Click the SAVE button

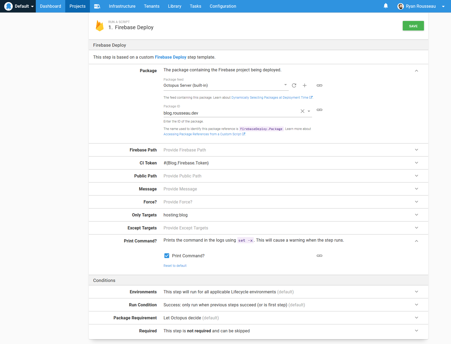pyautogui.click(x=413, y=26)
